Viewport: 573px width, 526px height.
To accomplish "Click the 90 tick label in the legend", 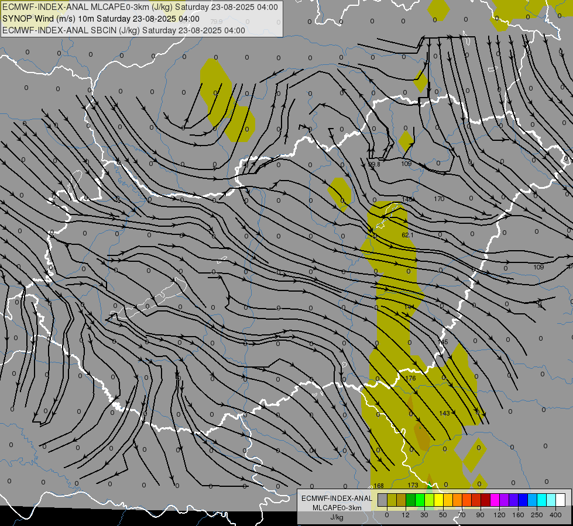I will point(480,515).
